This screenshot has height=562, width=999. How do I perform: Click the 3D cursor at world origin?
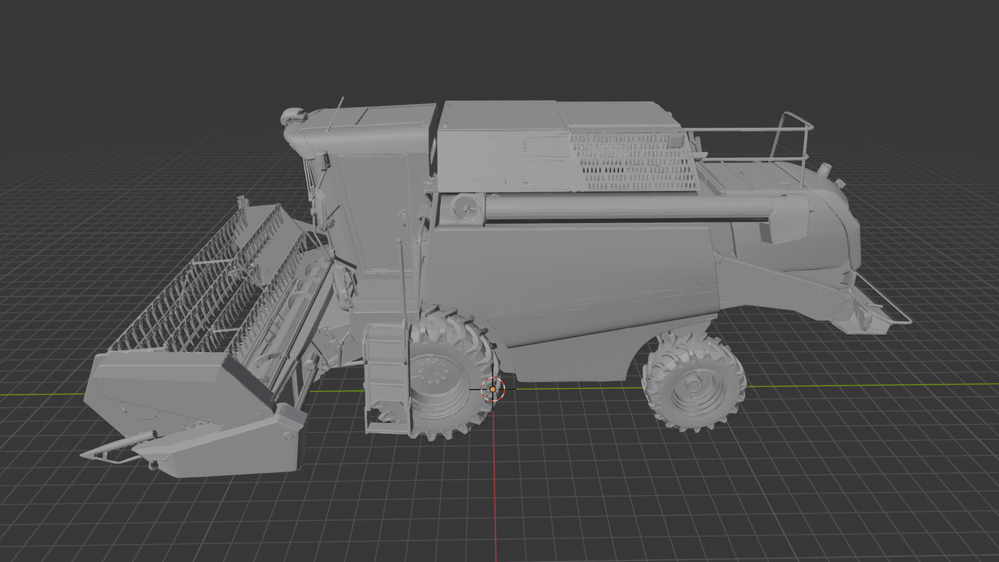click(x=493, y=389)
